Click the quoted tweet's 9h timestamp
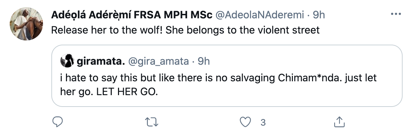This screenshot has width=413, height=137. coord(204,62)
